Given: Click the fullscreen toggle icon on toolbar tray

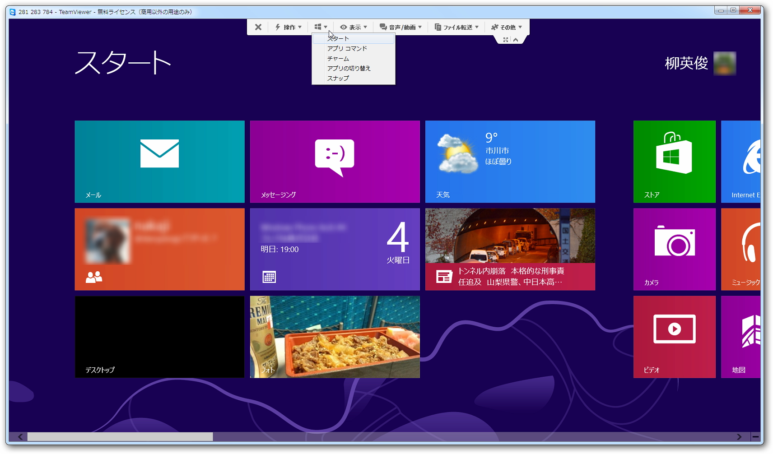Looking at the screenshot, I should pos(506,39).
